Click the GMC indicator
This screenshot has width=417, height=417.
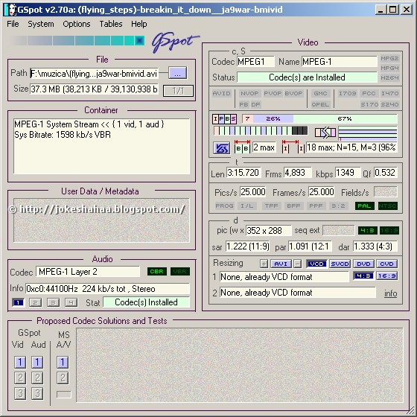[320, 93]
